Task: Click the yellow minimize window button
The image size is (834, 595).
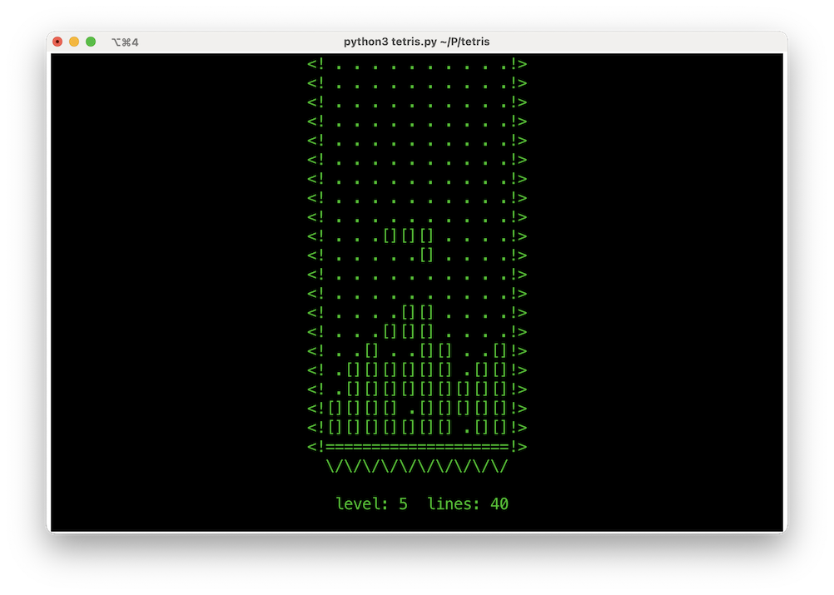Action: click(74, 42)
